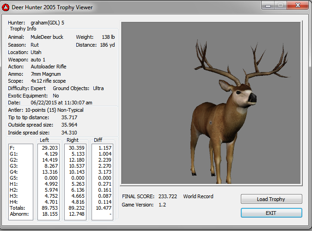Screen dimensions: 312x231
Task: Click the 7mm Magnum ammo entry
Action: [46, 74]
